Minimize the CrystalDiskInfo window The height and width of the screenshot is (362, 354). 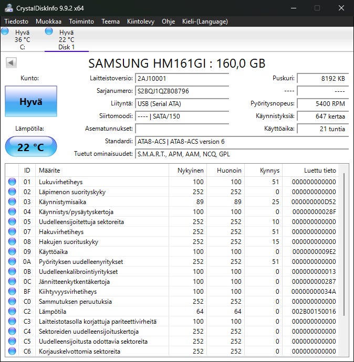pos(294,8)
